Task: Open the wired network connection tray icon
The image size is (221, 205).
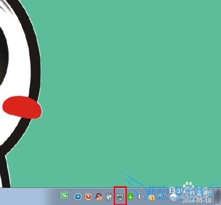Action: [x=120, y=197]
